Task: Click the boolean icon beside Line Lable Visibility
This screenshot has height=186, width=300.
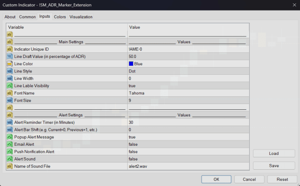Action: point(10,86)
